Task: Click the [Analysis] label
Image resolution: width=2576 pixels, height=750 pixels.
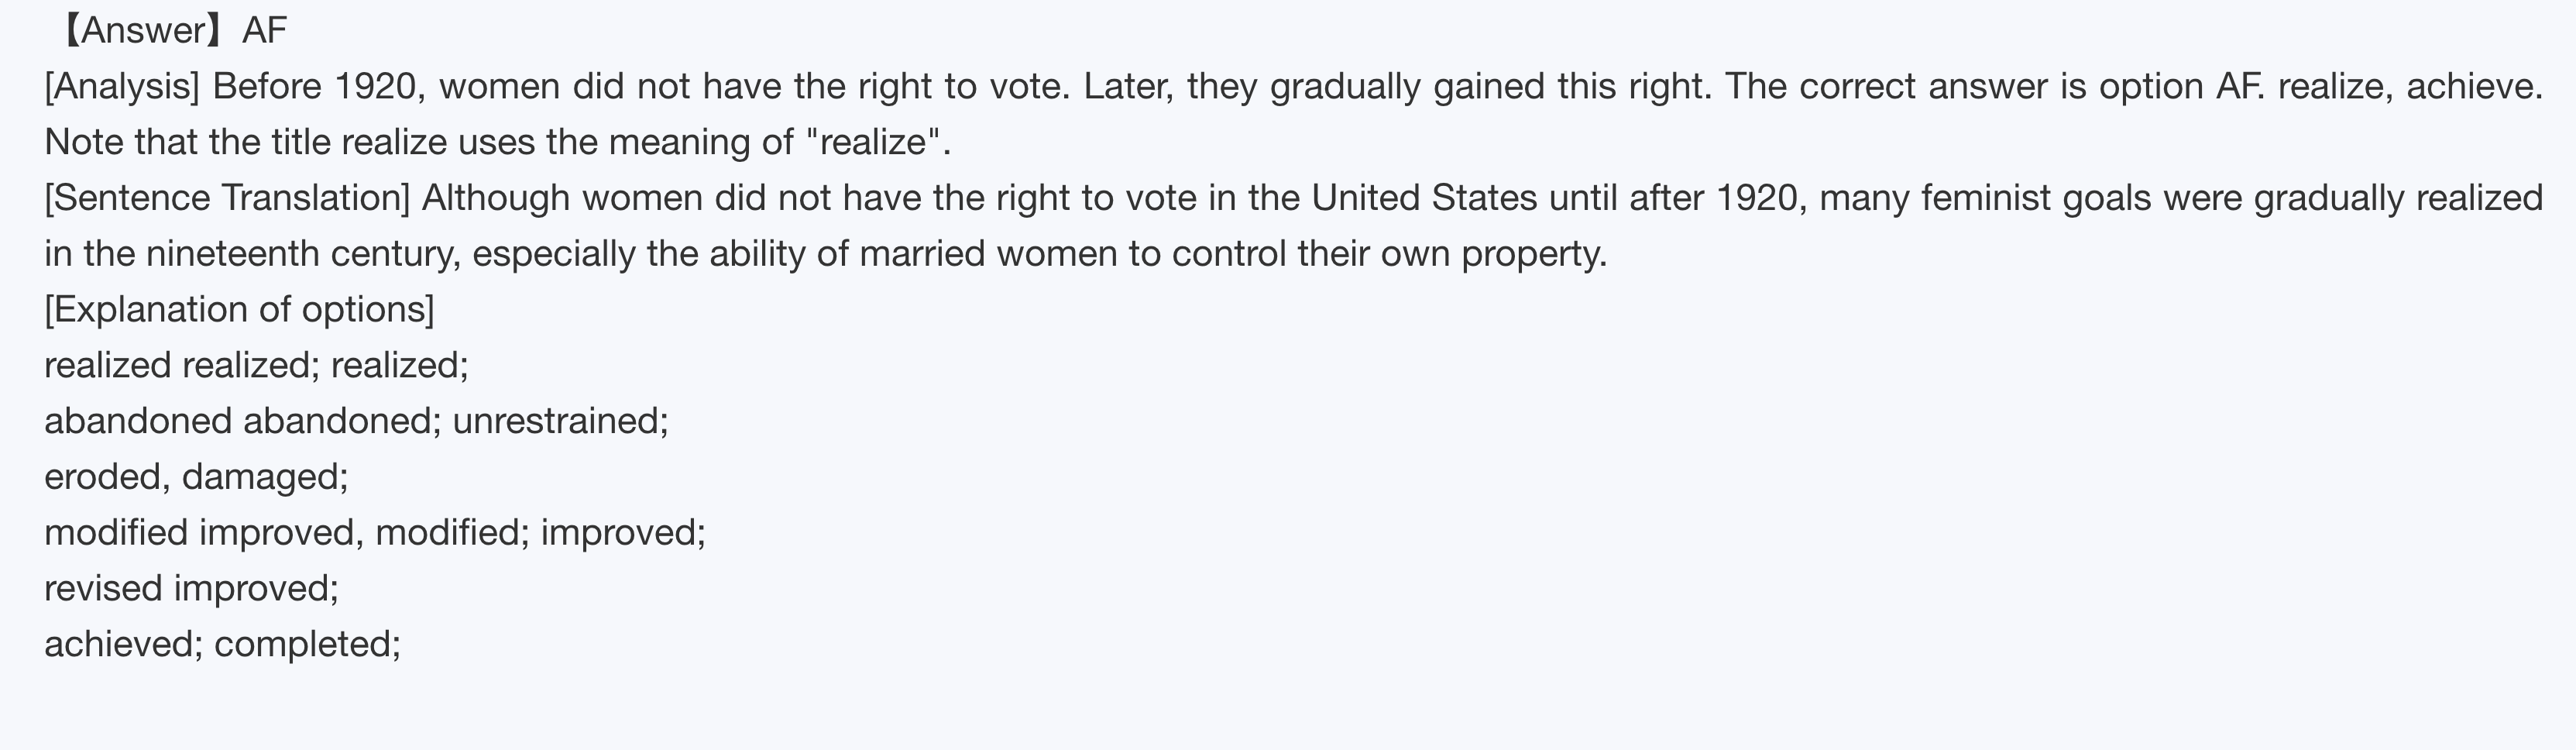Action: coord(122,87)
